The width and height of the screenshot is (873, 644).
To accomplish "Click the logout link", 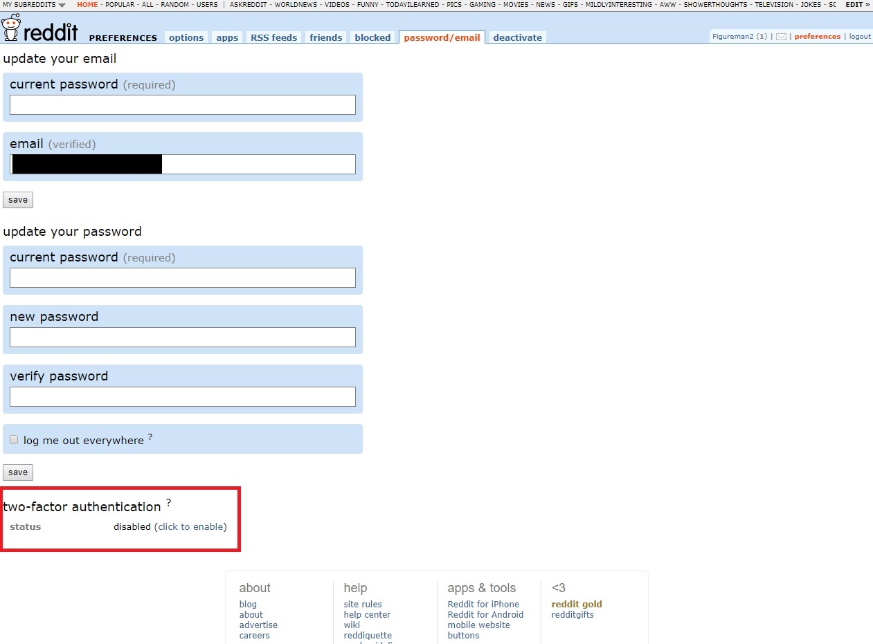I will tap(860, 37).
